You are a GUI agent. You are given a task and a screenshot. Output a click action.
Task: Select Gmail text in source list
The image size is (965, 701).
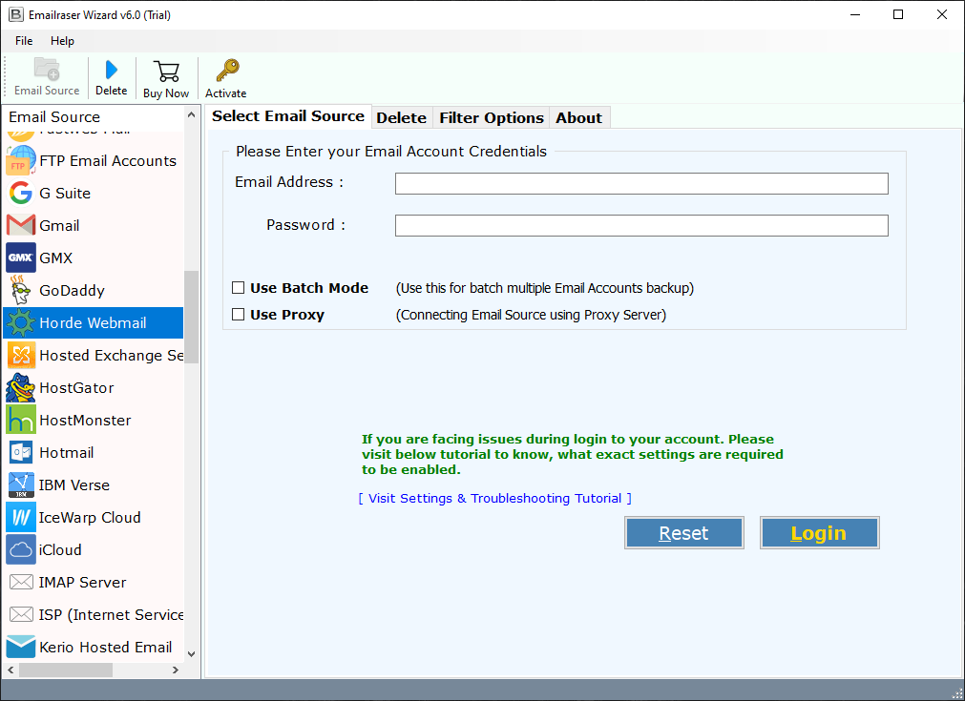pyautogui.click(x=59, y=226)
